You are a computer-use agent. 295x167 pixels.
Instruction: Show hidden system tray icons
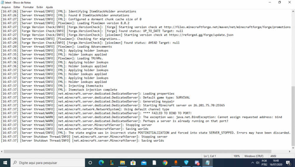[x=253, y=163]
